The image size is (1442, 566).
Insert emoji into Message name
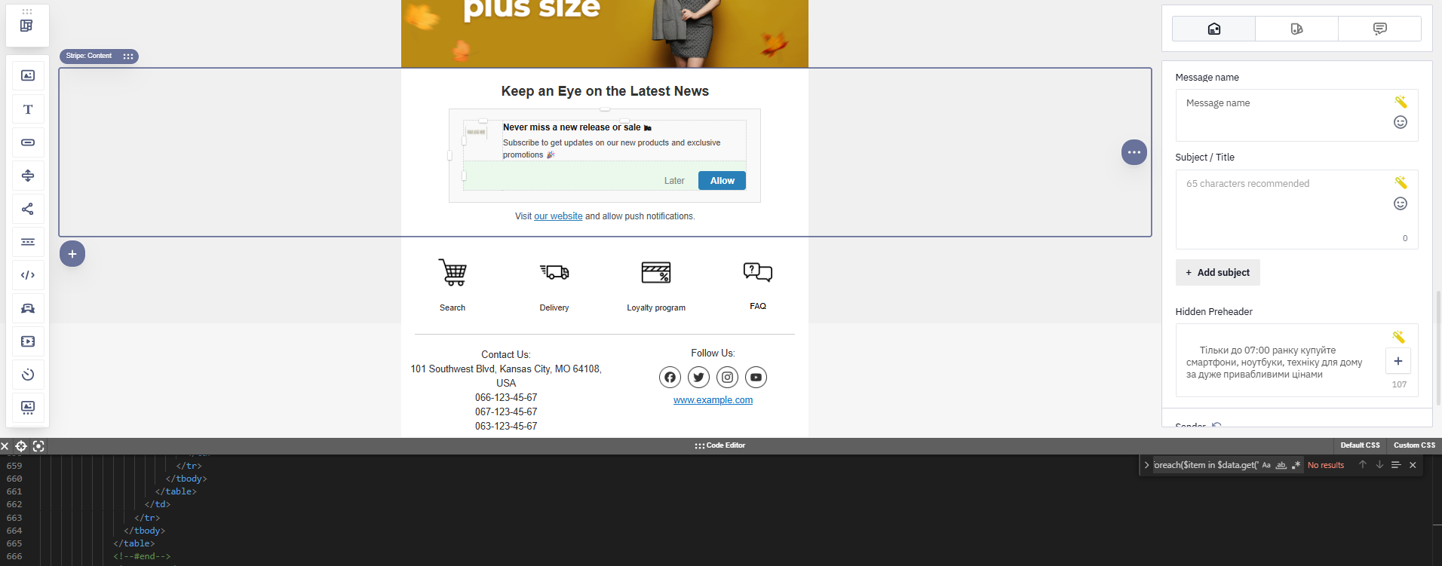click(x=1401, y=122)
